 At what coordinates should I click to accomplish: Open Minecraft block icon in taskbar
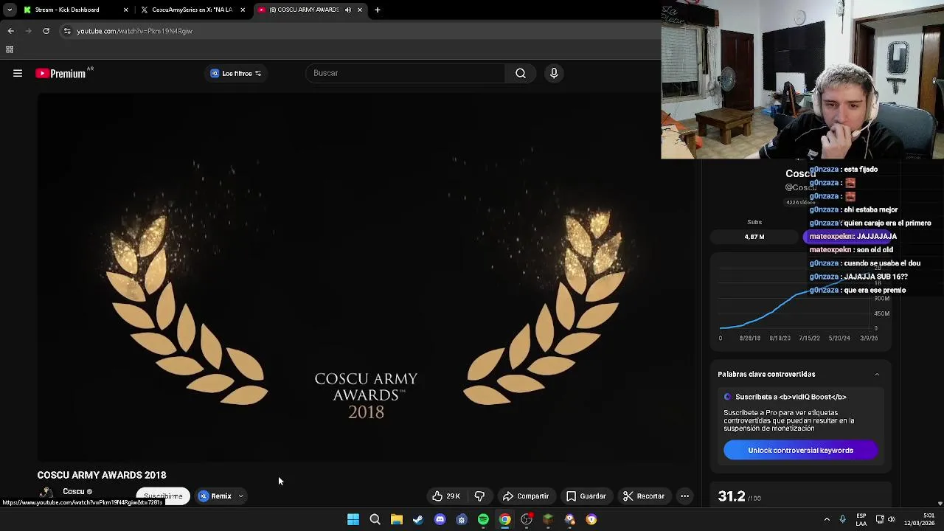click(548, 520)
